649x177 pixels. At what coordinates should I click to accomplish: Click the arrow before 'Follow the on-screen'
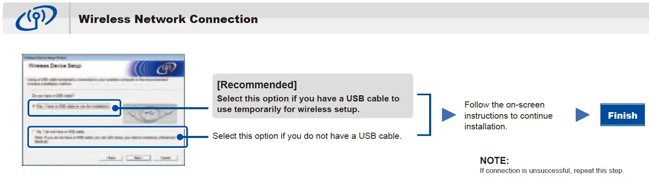448,115
